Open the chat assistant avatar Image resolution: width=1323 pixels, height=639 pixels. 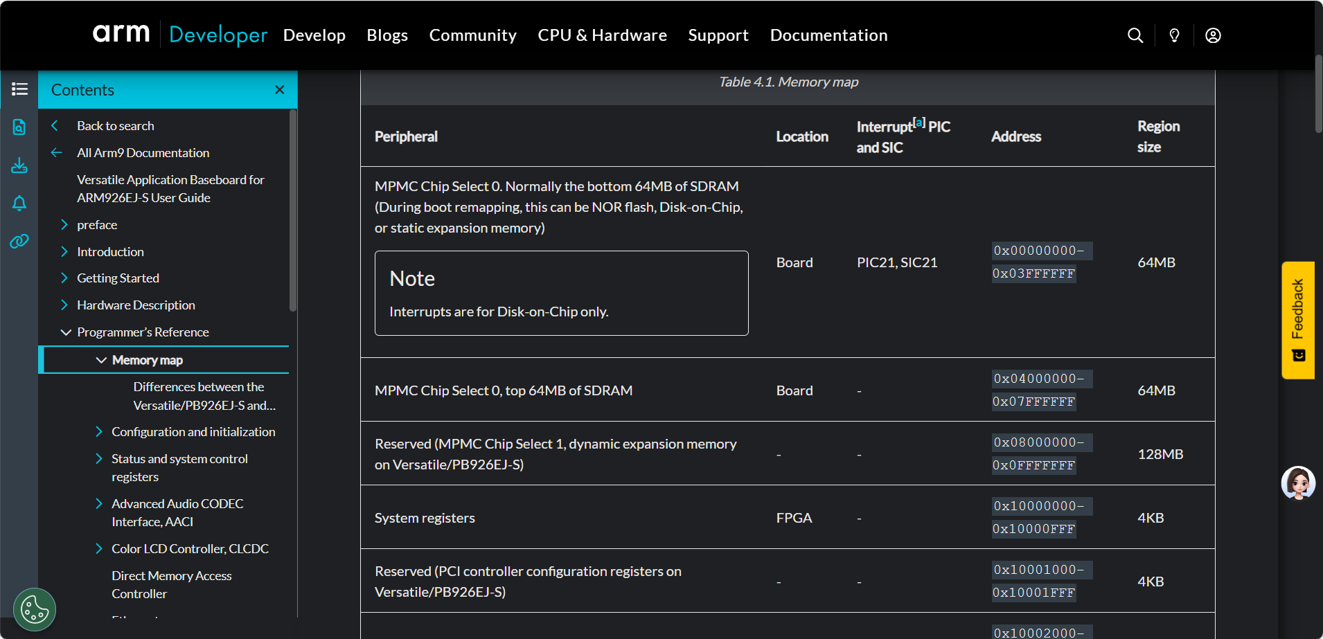1298,483
